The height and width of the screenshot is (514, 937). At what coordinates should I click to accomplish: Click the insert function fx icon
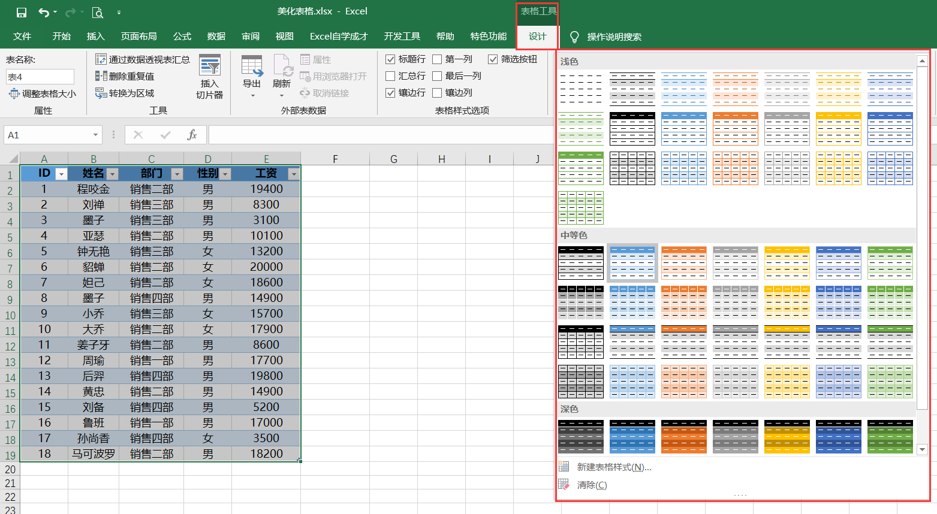point(192,135)
